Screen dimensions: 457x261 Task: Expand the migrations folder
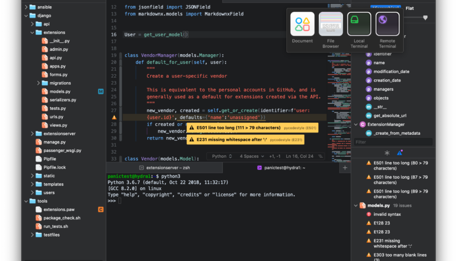(x=39, y=83)
